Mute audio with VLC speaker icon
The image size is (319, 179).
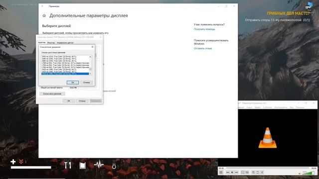300,174
